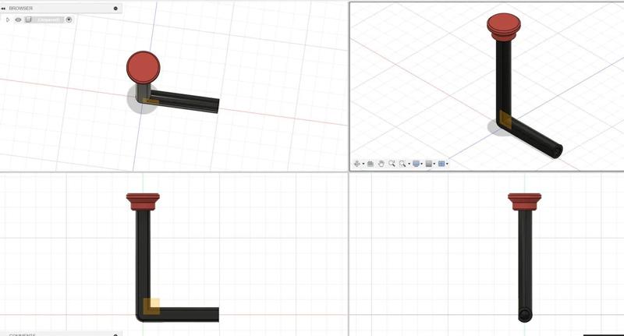Expand the Grid and Snaps dropdown arrow
Image resolution: width=624 pixels, height=336 pixels.
(434, 164)
